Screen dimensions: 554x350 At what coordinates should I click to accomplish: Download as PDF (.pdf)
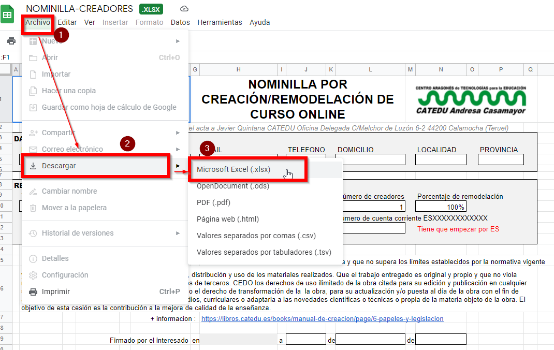click(265, 203)
